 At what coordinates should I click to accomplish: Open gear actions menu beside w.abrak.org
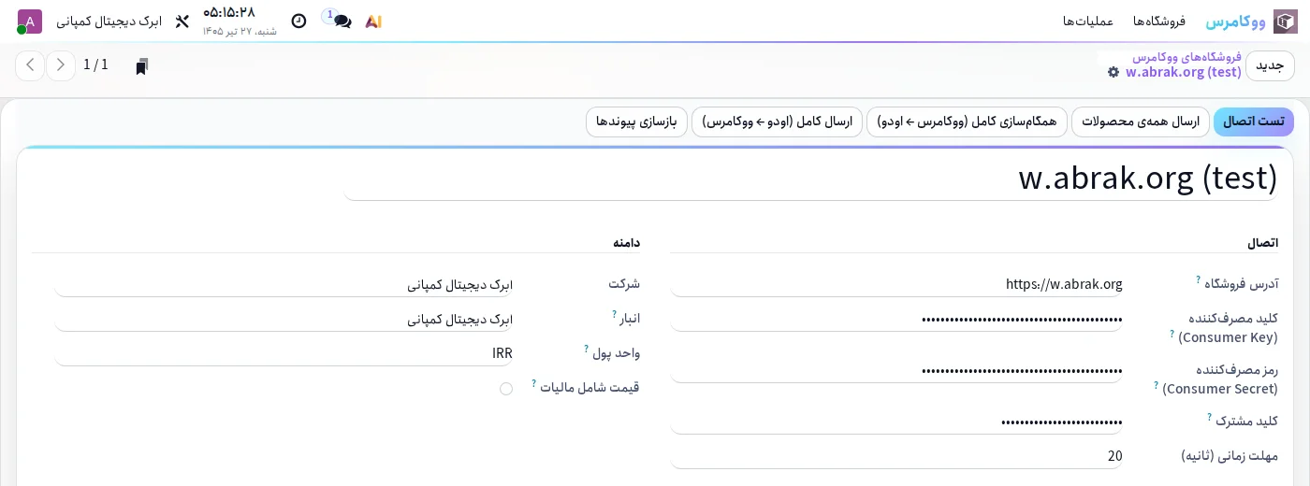1113,72
